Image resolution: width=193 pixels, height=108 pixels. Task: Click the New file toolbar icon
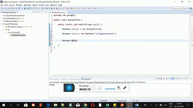point(2,8)
